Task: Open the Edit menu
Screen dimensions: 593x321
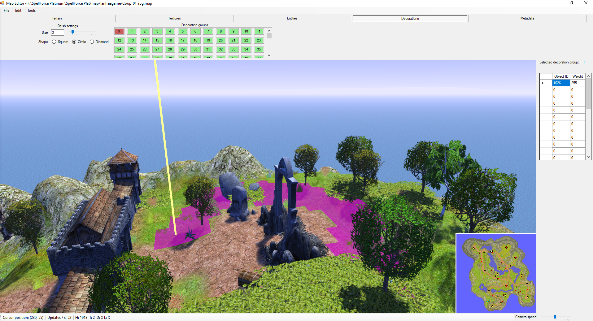Action: click(18, 11)
